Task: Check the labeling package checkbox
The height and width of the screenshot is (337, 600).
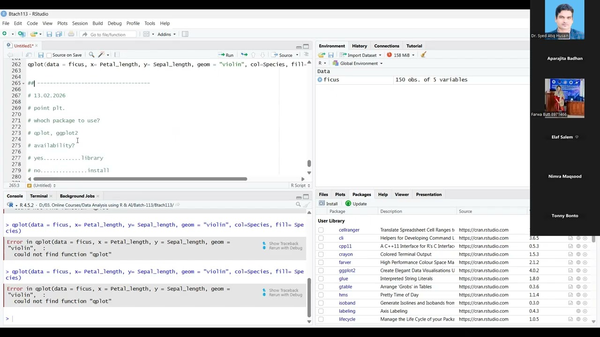Action: pyautogui.click(x=321, y=311)
